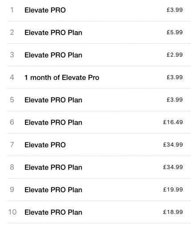The image size is (191, 230).
Task: Tap the £16.49 price
Action: [173, 122]
